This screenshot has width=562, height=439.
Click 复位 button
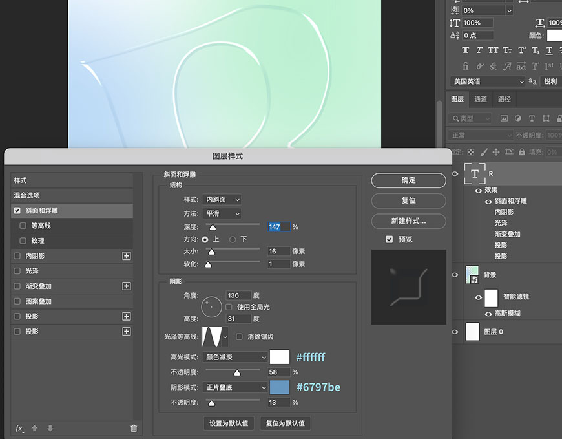[409, 200]
